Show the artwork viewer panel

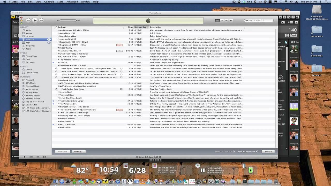coord(44,157)
